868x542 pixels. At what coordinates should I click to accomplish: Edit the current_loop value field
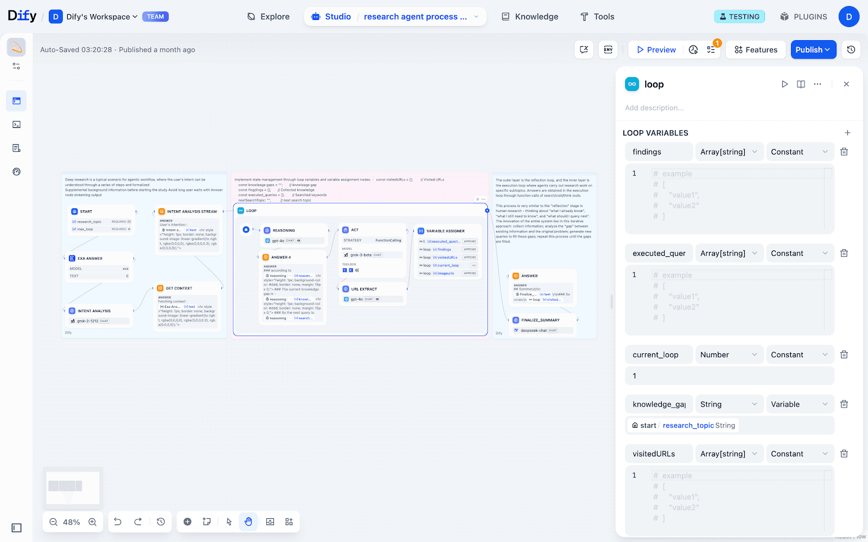tap(729, 376)
